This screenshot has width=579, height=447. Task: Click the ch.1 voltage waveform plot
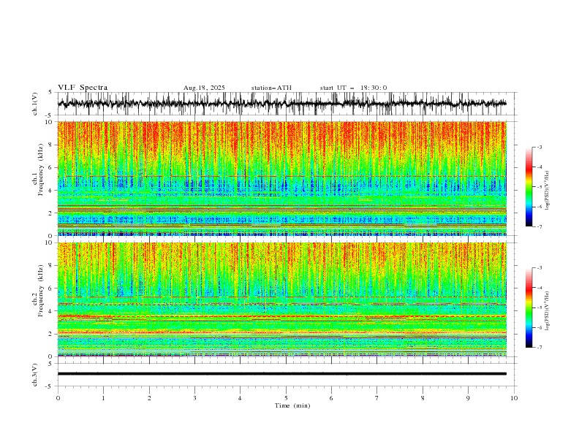point(281,104)
